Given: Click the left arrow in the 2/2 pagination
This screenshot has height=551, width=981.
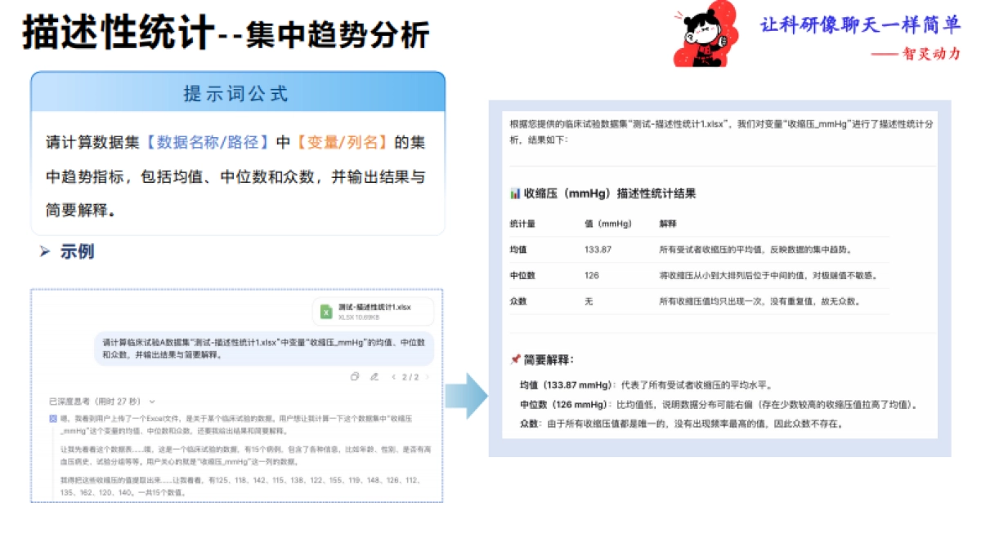Looking at the screenshot, I should [x=394, y=377].
